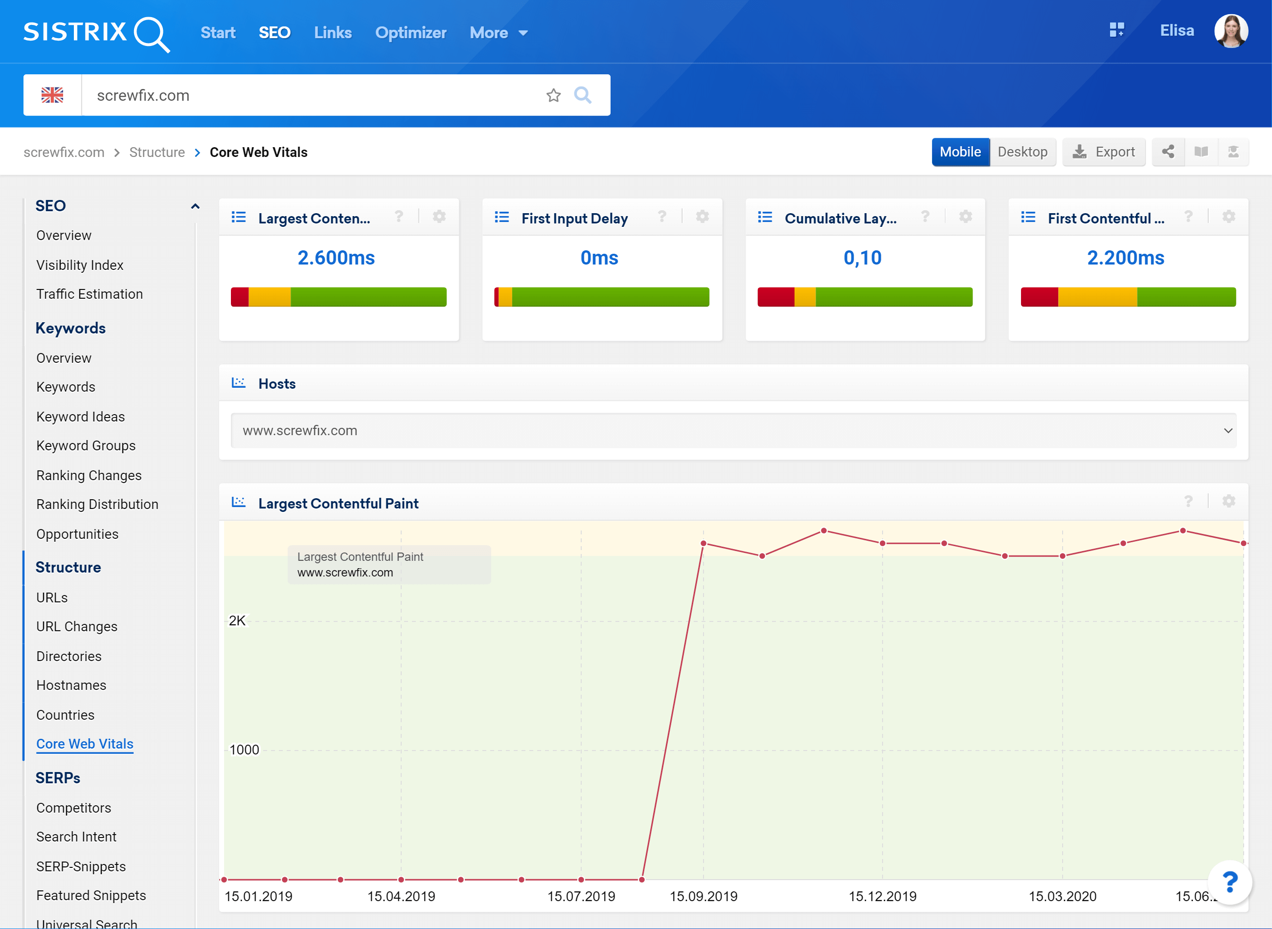Go to Start in top navigation
Screen dimensions: 1272x929
[x=218, y=33]
